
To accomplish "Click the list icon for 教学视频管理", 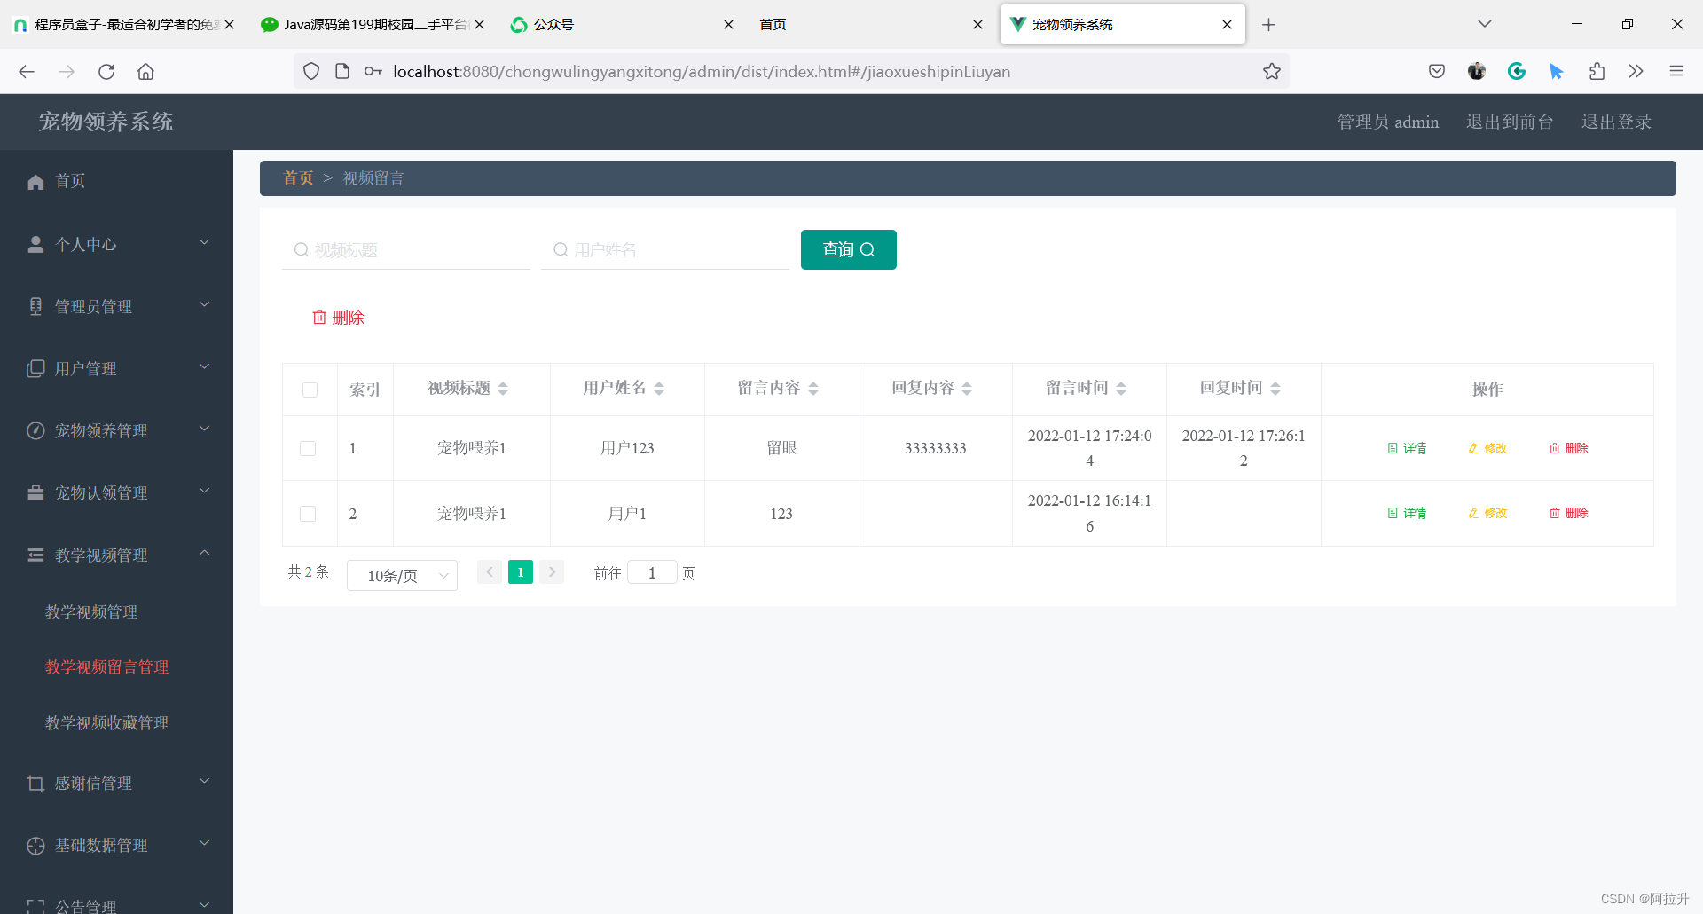I will [35, 555].
